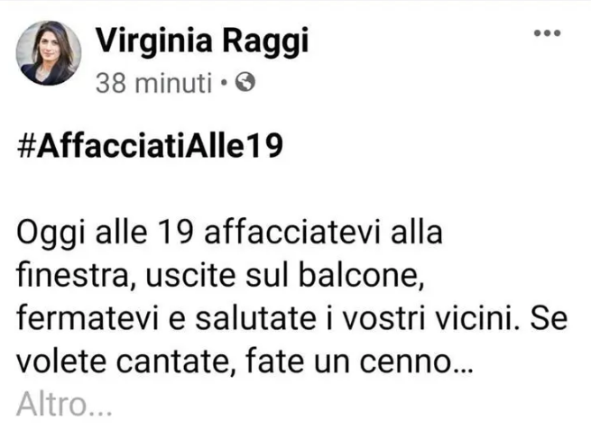
Task: Click the line 'volete cantate, fate un cenno'
Action: point(245,361)
